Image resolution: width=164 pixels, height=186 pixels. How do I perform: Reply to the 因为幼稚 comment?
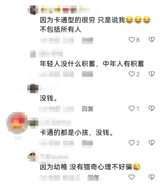93,178
